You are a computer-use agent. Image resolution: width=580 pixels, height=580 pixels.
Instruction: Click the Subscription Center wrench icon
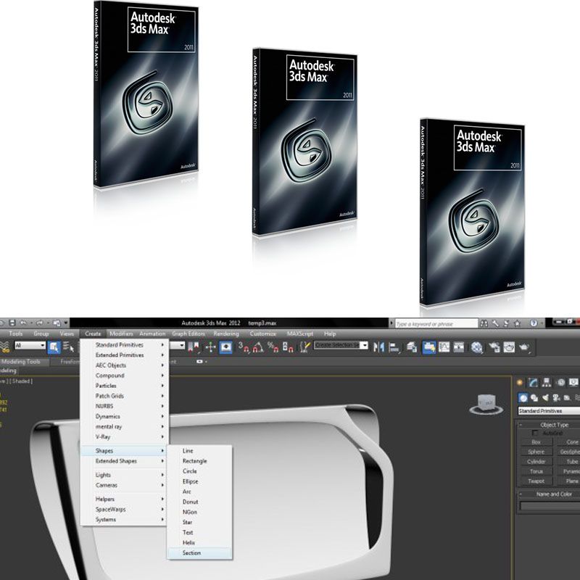495,323
